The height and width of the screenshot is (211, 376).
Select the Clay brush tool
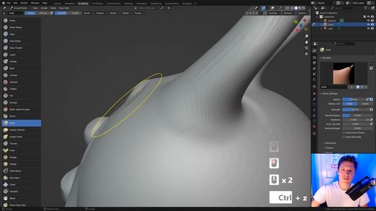click(x=21, y=34)
